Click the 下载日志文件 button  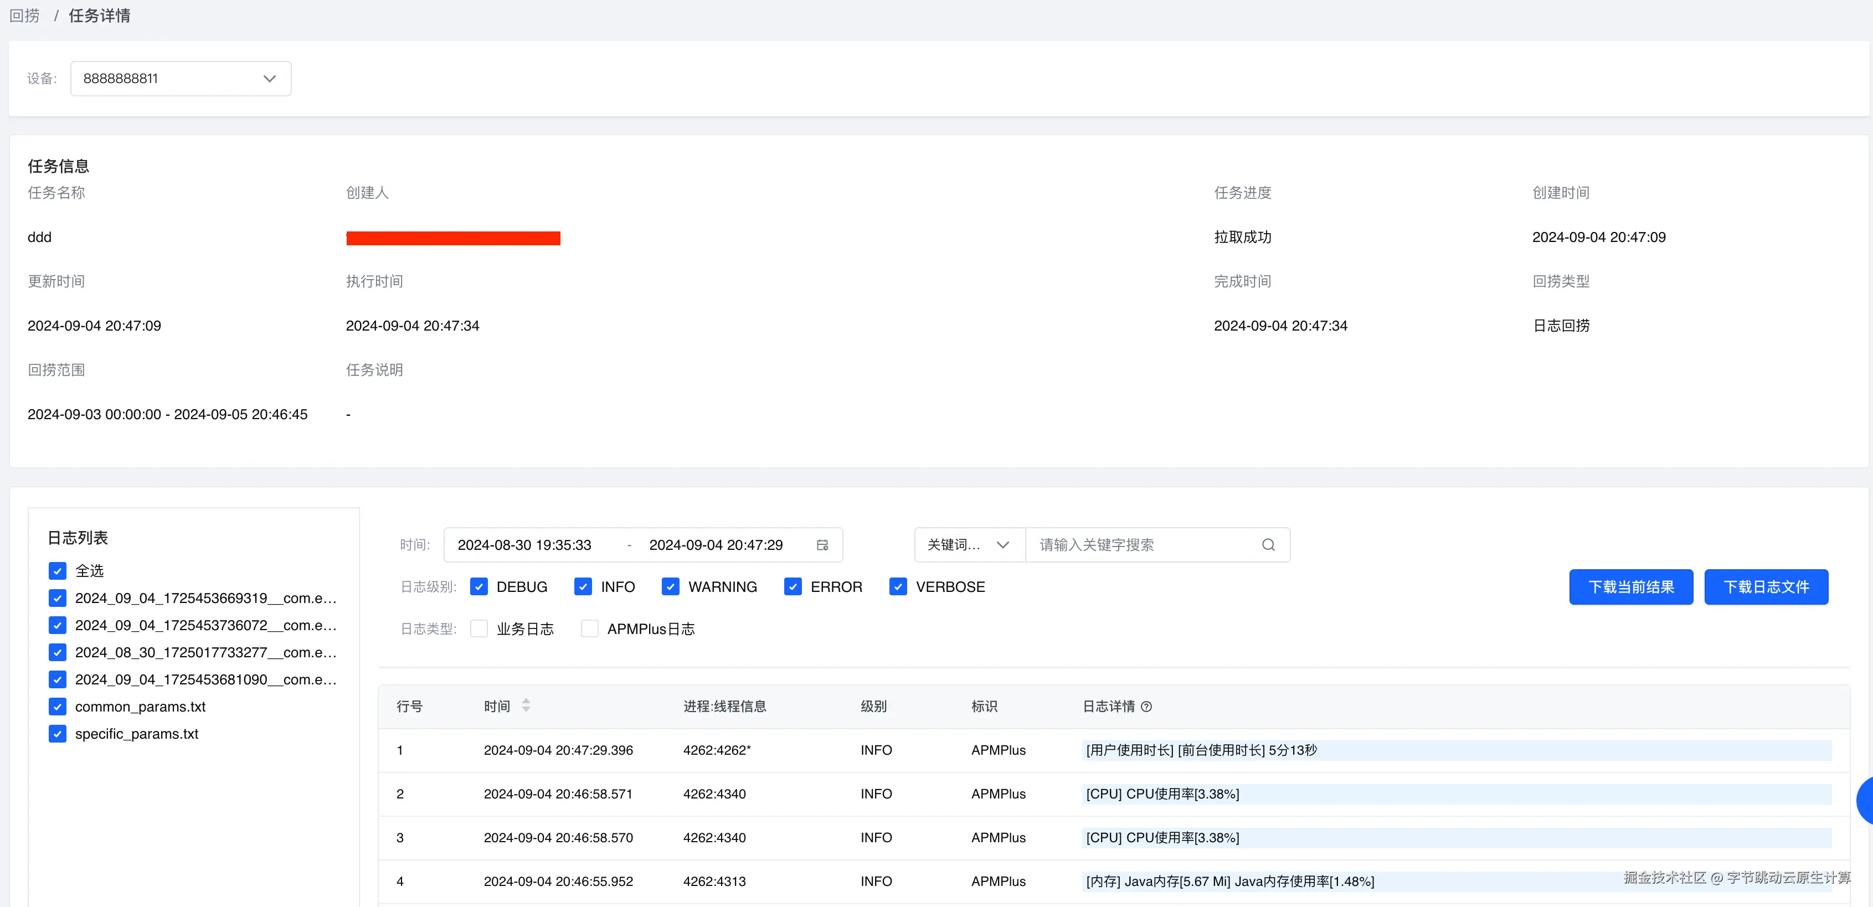click(x=1766, y=586)
